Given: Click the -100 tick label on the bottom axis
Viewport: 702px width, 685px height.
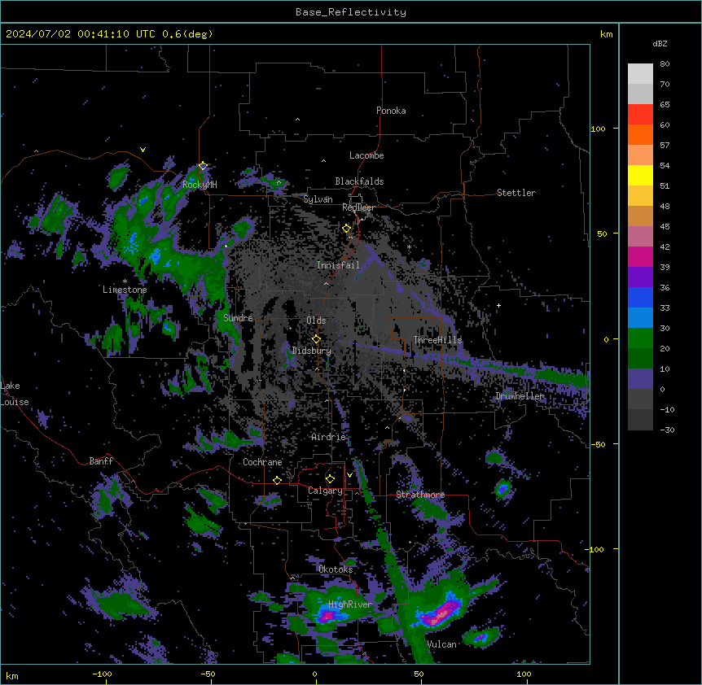Looking at the screenshot, I should (x=102, y=674).
